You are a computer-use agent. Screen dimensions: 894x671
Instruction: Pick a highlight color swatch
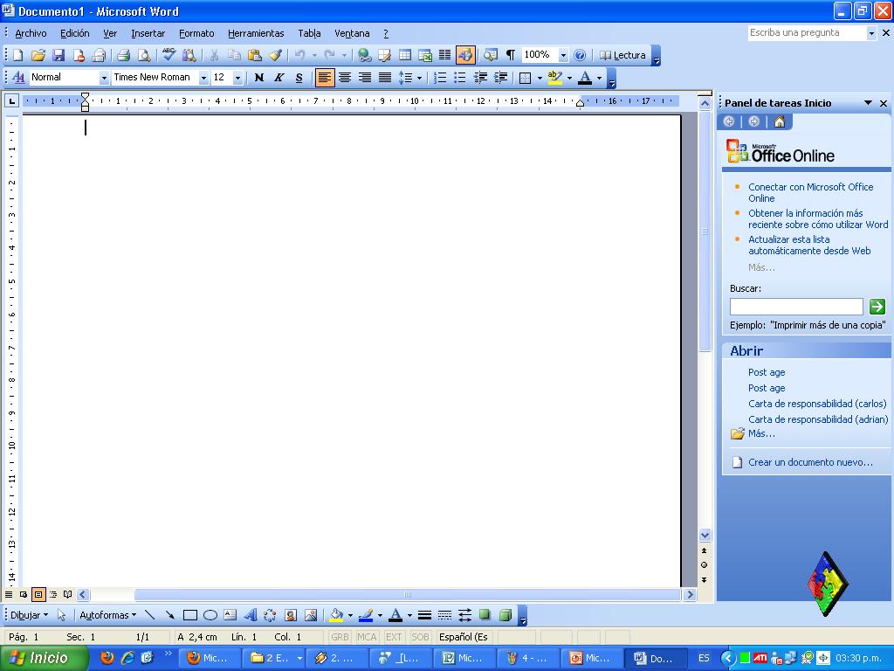click(x=556, y=77)
